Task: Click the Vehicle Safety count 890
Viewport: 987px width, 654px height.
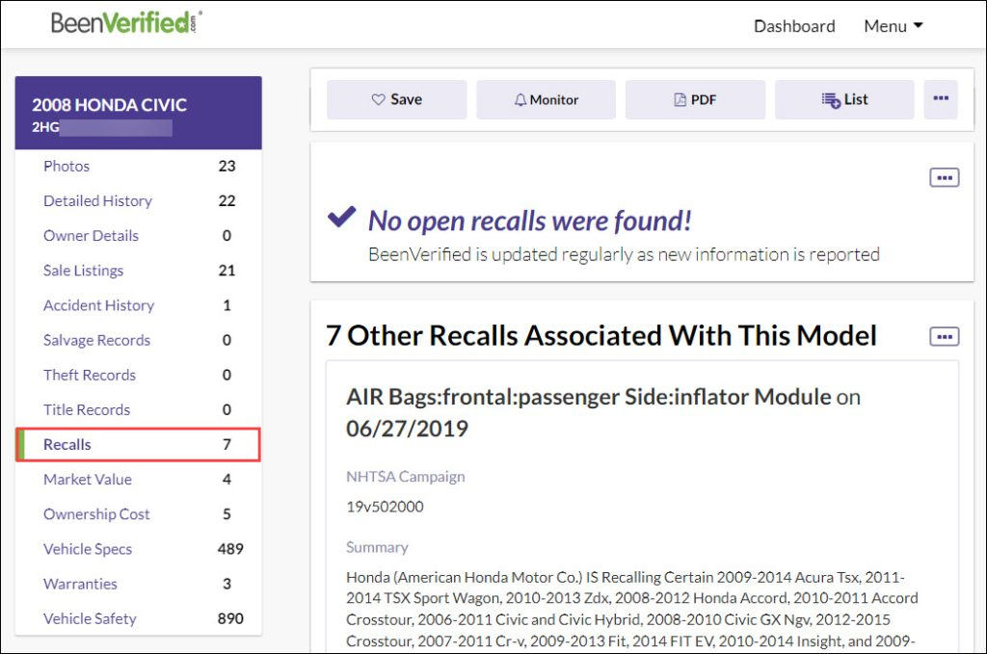Action: pos(230,618)
